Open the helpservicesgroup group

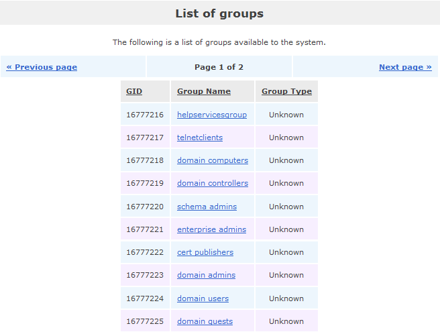click(x=212, y=115)
